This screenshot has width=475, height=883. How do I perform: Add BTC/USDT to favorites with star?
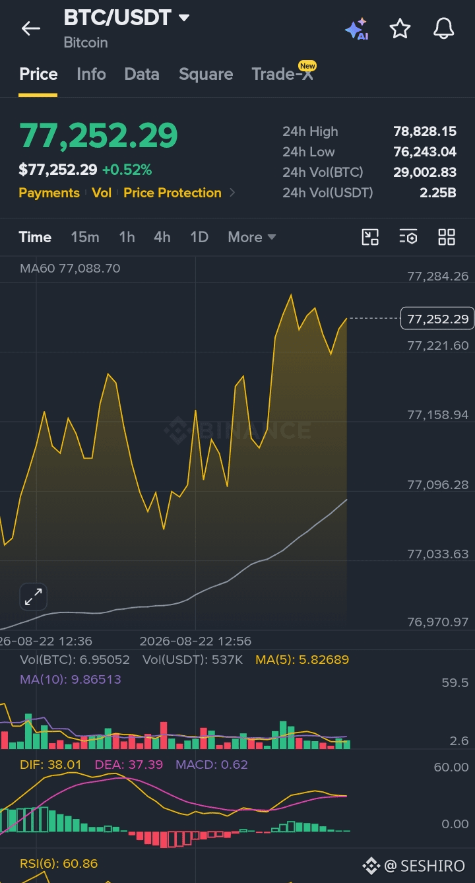[400, 28]
